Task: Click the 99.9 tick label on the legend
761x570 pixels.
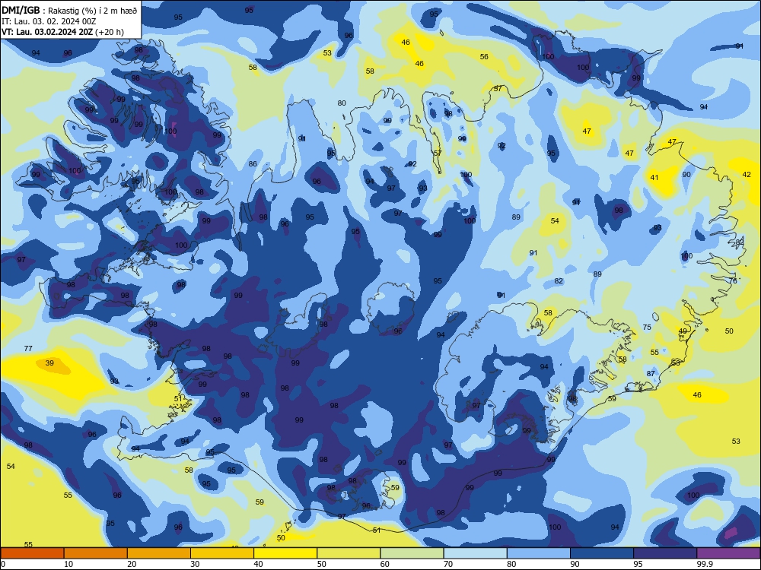Action: coord(704,564)
